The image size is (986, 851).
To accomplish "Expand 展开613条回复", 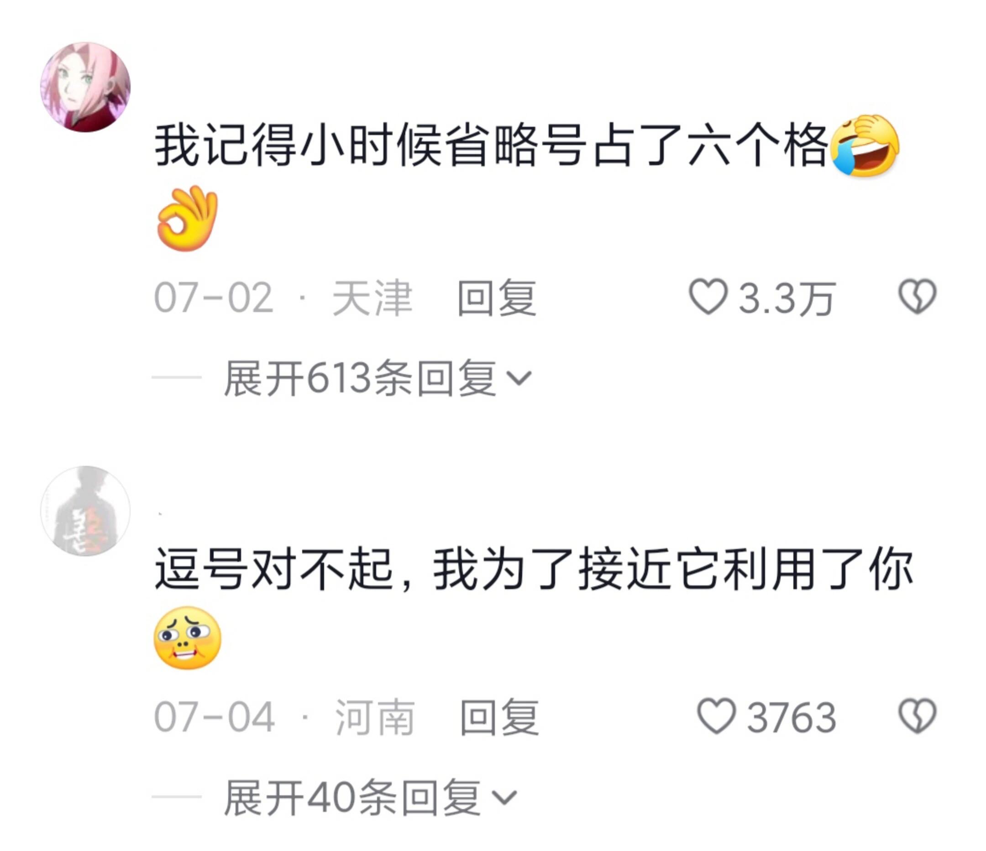I will click(378, 378).
